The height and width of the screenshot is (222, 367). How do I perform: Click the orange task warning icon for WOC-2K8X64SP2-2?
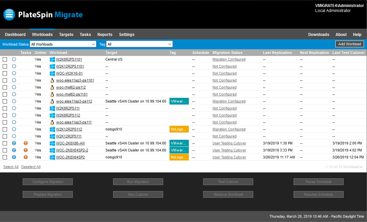coord(26,150)
